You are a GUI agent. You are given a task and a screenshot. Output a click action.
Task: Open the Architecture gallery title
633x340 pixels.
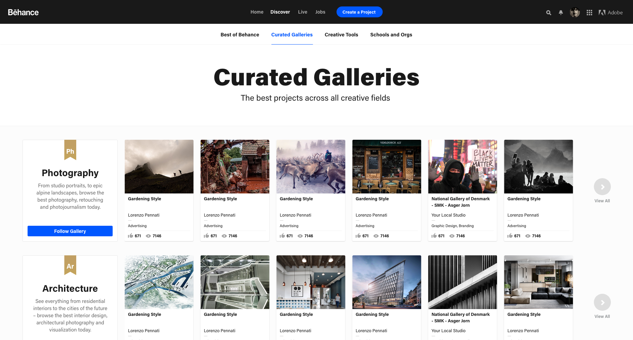(70, 289)
